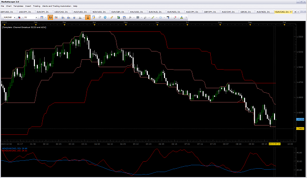Expand the data source flag dropdown arrow
Screen dimensions: 307x178
[23, 18]
